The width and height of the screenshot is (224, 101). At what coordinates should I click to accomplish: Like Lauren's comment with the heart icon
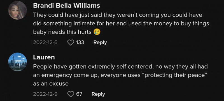71,94
